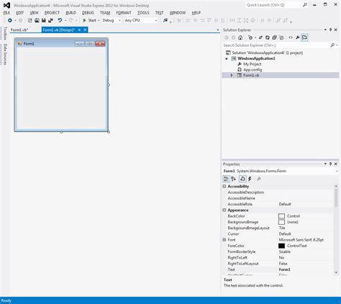Click the Redo toolbar icon
Viewport: 341px width, 304px height.
pyautogui.click(x=71, y=20)
